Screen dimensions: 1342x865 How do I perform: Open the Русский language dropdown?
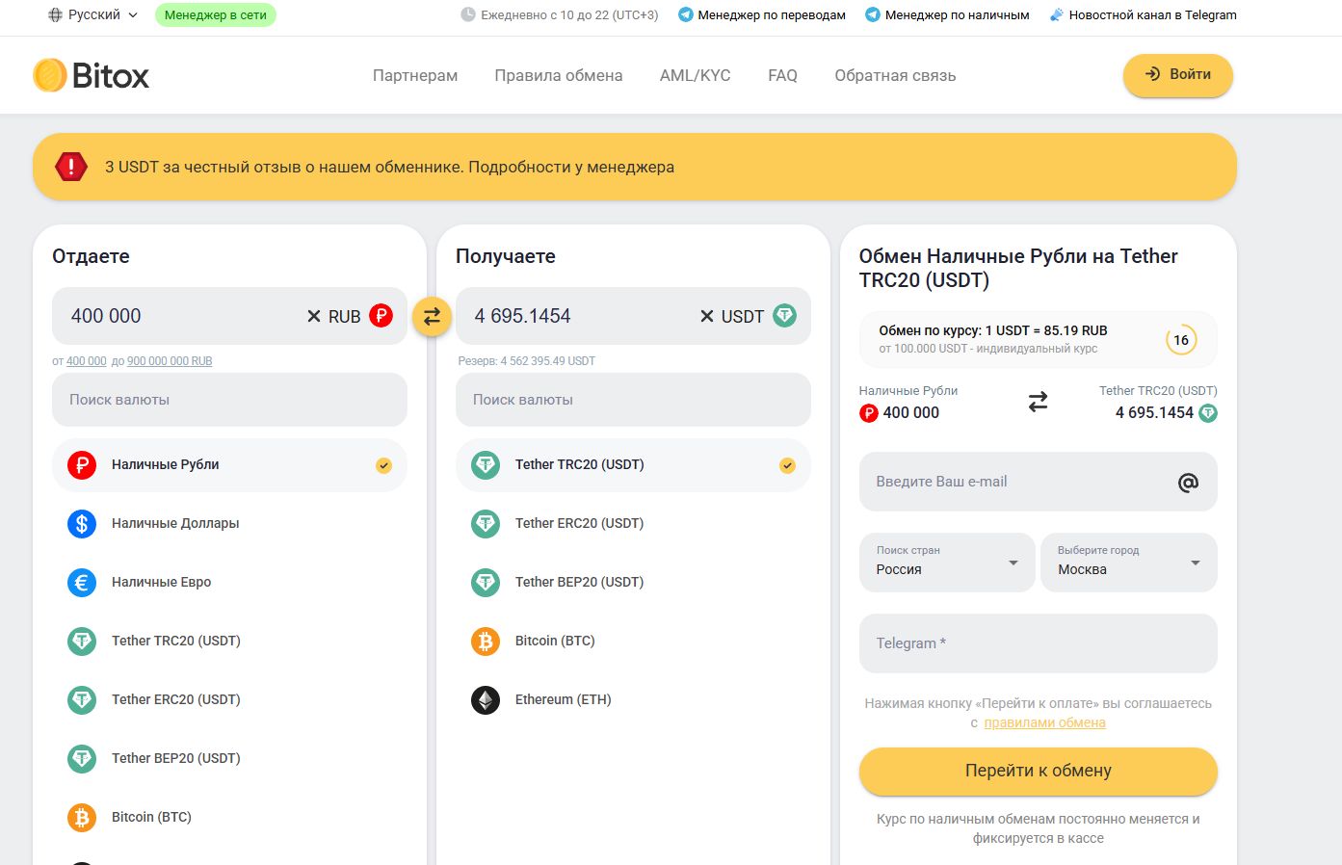click(x=92, y=14)
